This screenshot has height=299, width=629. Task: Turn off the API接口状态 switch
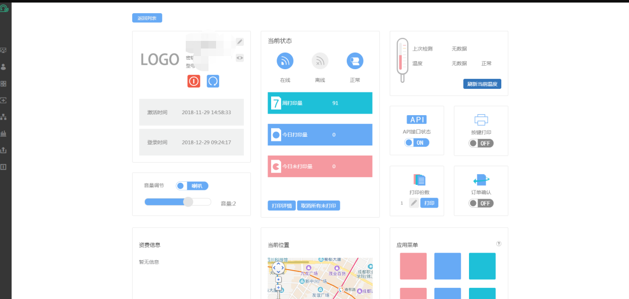pyautogui.click(x=416, y=143)
